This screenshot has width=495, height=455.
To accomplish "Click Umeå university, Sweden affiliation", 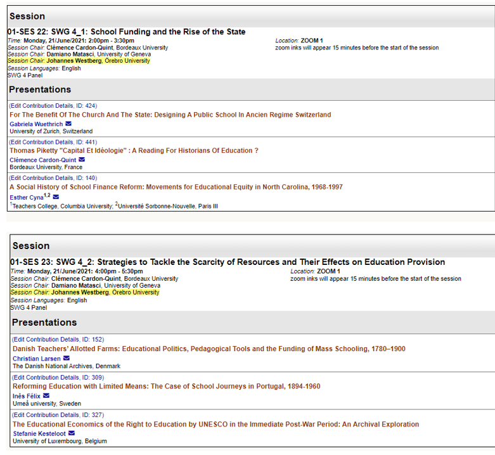I will pyautogui.click(x=47, y=404).
